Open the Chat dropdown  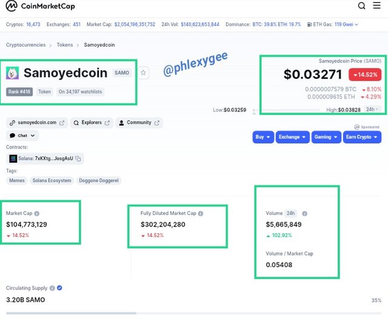point(22,136)
